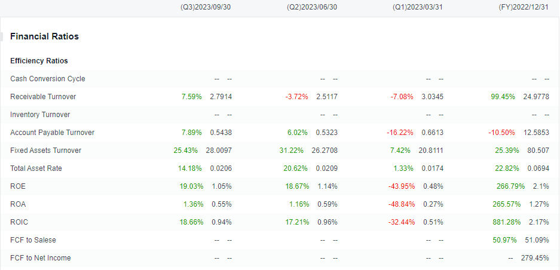
Task: Click the 28.0097 Fixed Assets Turnover value
Action: click(219, 151)
